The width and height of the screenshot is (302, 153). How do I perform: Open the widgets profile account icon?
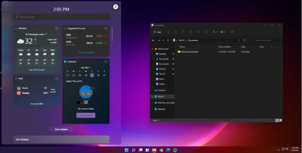click(x=115, y=7)
